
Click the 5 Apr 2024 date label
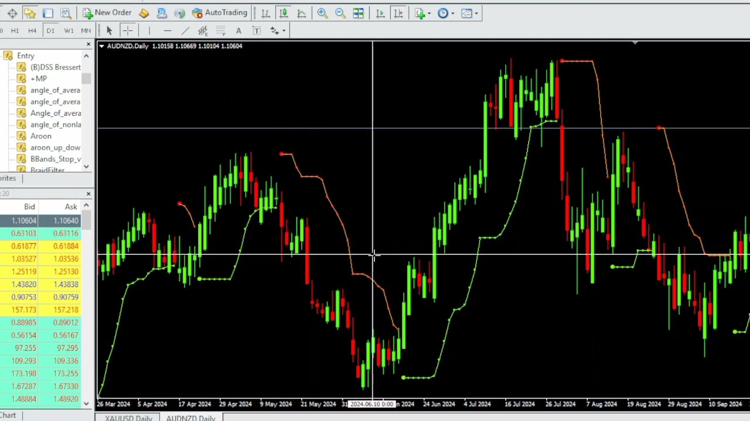click(x=152, y=404)
